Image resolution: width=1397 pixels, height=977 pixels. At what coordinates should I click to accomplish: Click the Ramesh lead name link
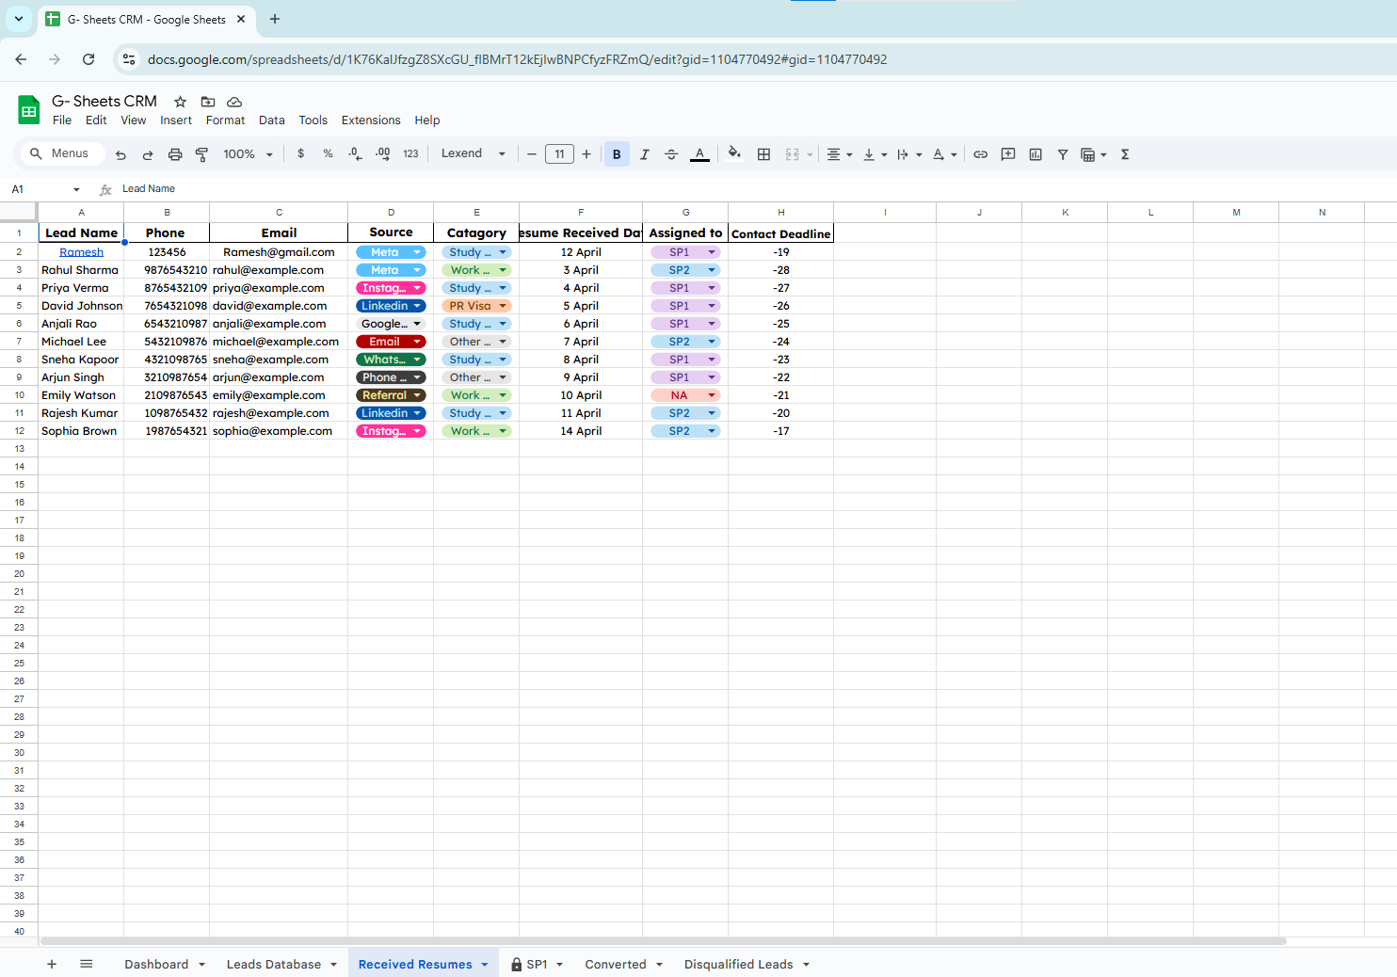(x=81, y=252)
